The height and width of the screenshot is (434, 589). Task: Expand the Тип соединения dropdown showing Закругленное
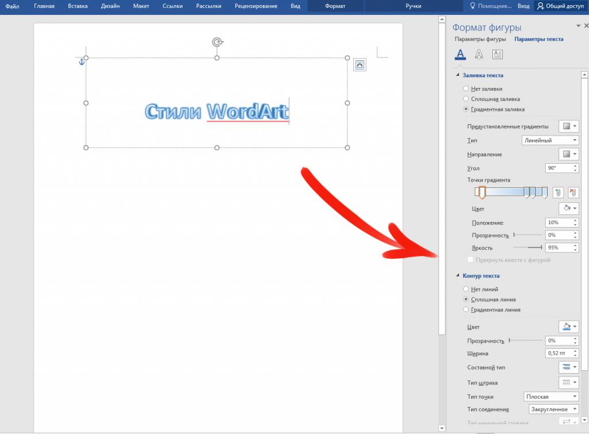553,409
